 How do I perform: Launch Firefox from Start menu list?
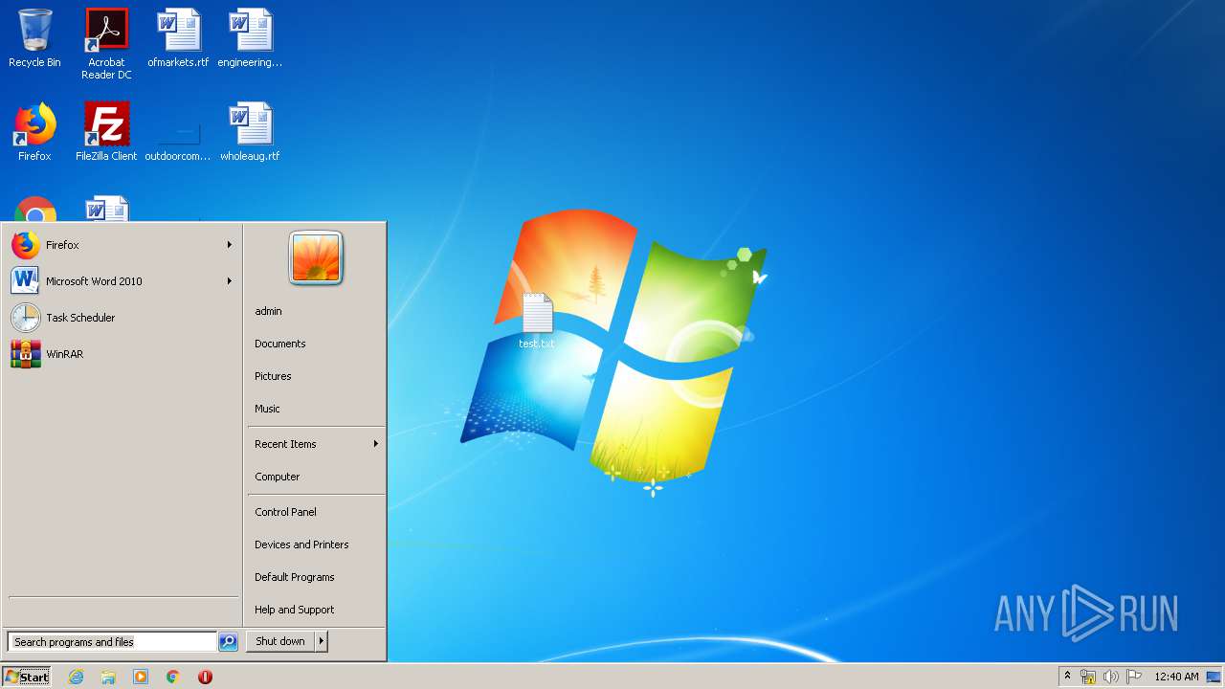(x=122, y=245)
